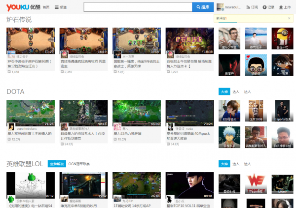Open the man-on-beach profile picture
This screenshot has height=208, width=296.
click(x=256, y=38)
